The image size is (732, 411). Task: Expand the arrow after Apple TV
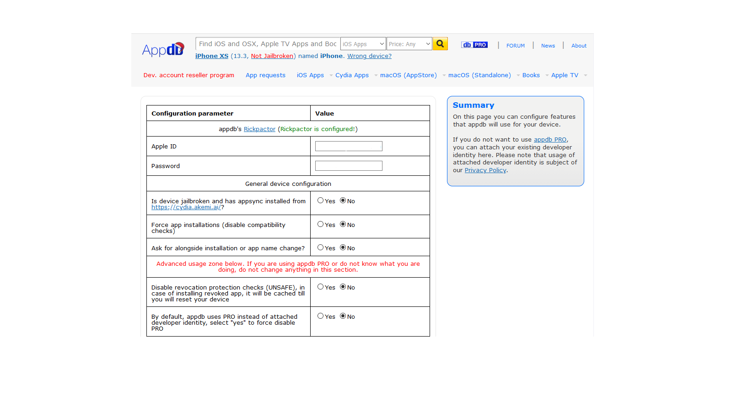(x=585, y=75)
